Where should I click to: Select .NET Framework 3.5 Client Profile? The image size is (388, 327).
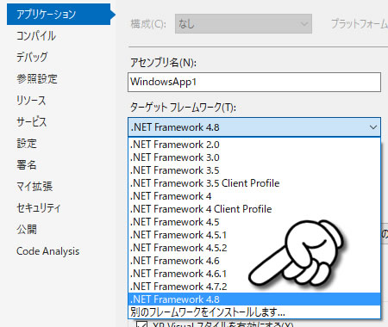click(x=254, y=183)
